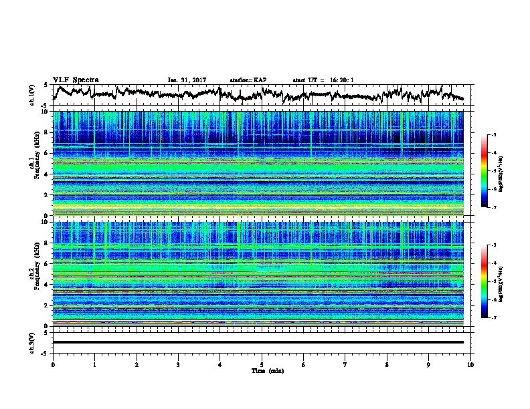Select the ch.1 colorbar log(PSD) label
Image resolution: width=530 pixels, height=409 pixels.
(501, 174)
